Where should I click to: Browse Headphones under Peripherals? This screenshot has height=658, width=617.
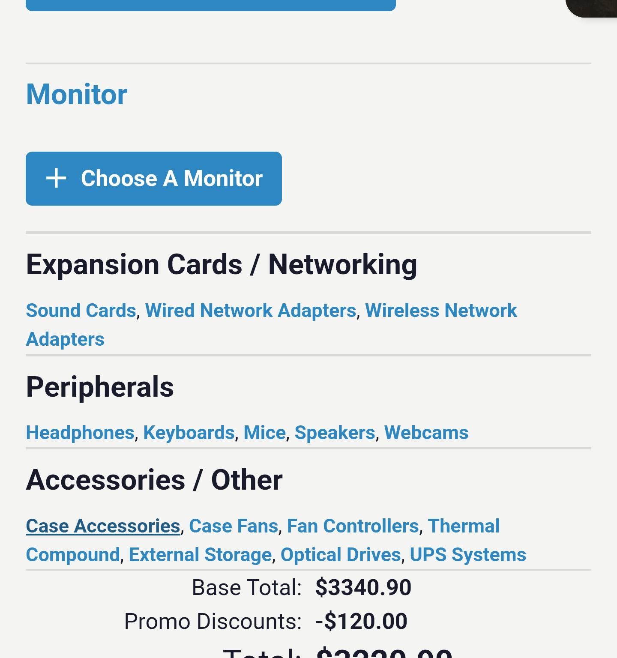coord(80,433)
